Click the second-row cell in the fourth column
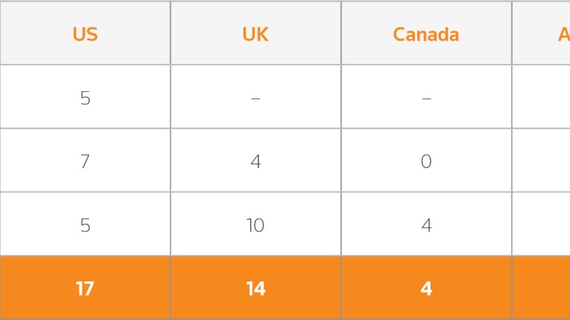The height and width of the screenshot is (320, 570). point(542,161)
